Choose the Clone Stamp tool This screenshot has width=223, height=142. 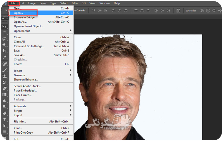[x=4, y=76]
